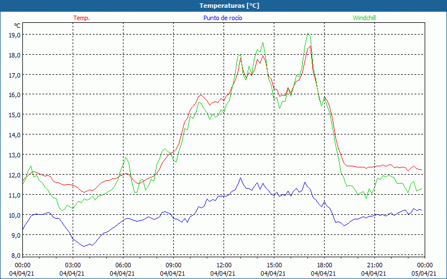Click the 21:00 time axis label
This screenshot has height=279, width=447.
tap(374, 266)
